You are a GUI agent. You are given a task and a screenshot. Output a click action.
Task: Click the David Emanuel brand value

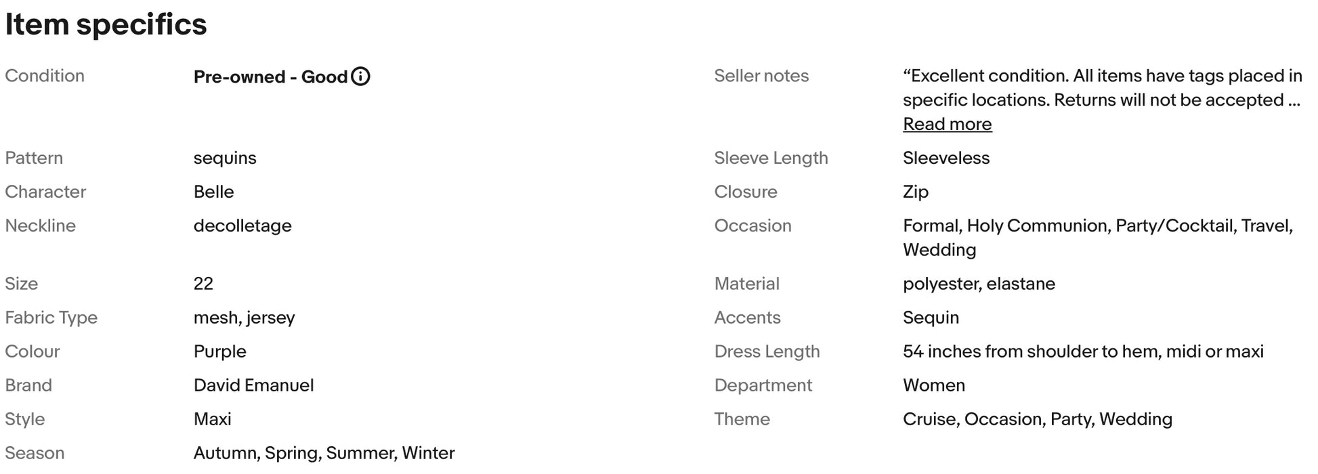tap(253, 385)
